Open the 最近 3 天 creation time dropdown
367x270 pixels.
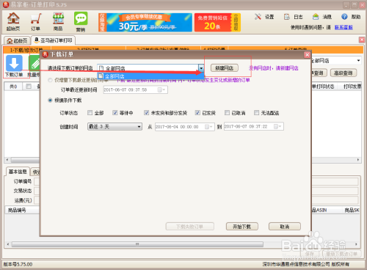[x=115, y=126]
